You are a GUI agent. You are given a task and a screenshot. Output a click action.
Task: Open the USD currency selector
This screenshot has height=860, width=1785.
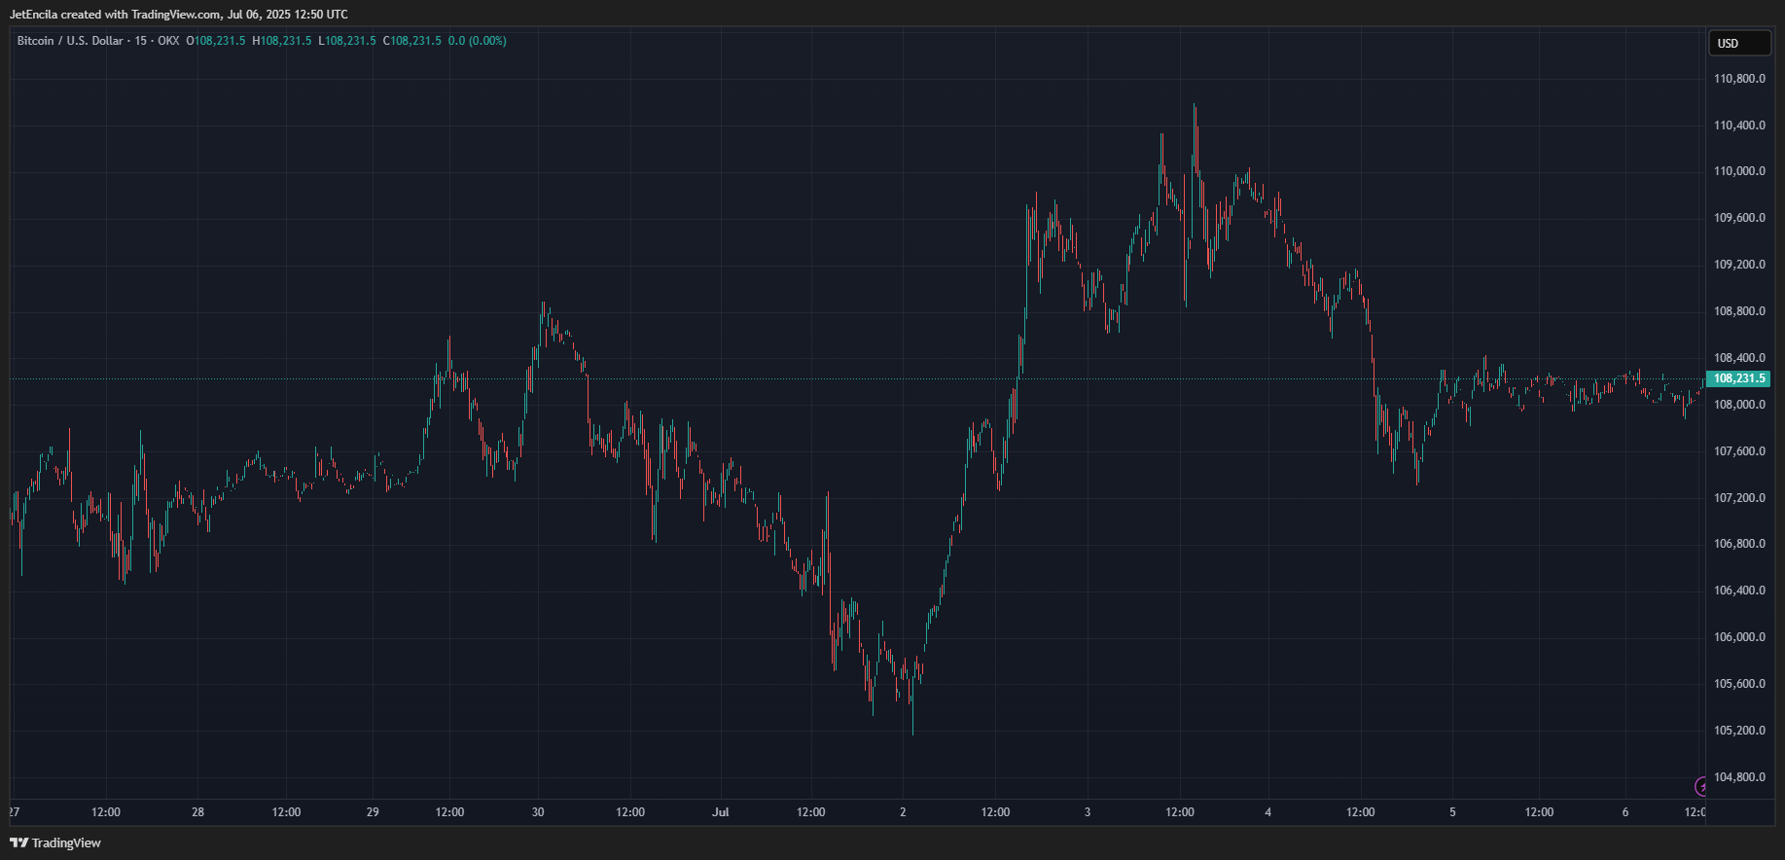[x=1739, y=43]
